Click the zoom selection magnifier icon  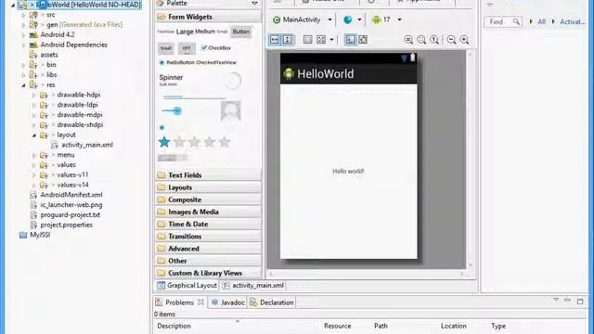click(421, 40)
